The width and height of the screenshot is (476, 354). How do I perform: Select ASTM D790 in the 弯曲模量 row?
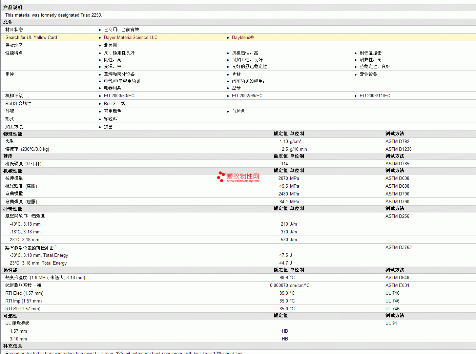click(x=397, y=194)
